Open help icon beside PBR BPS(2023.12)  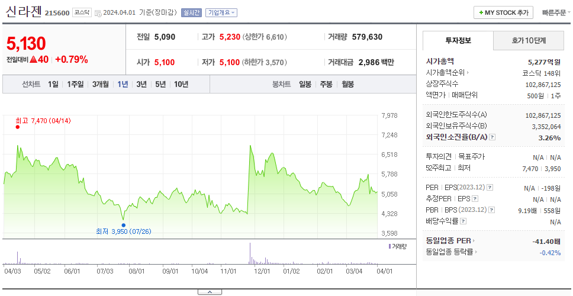coord(492,210)
